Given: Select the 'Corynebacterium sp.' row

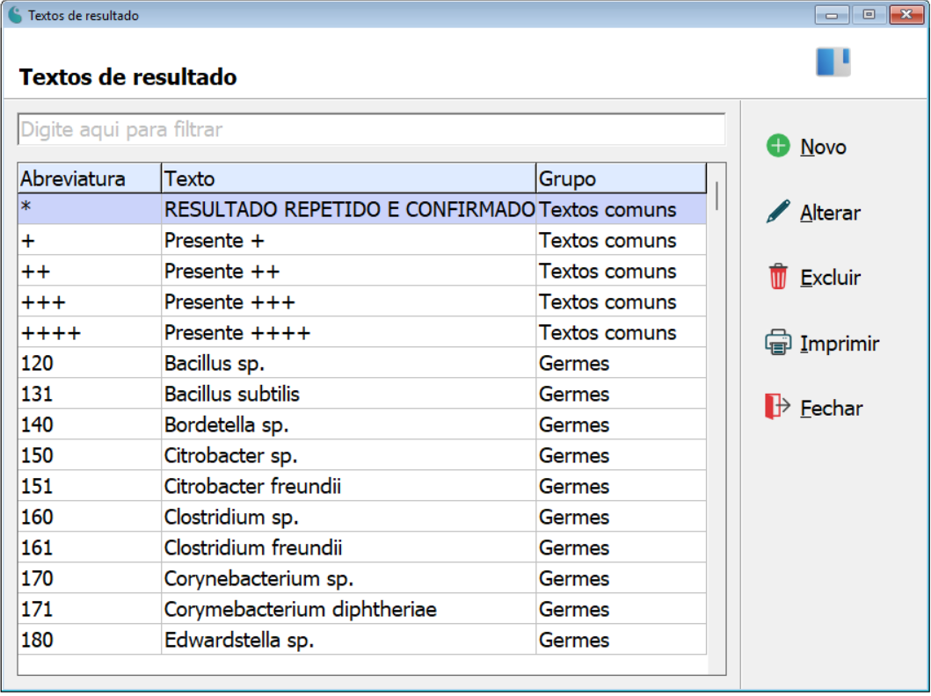Looking at the screenshot, I should (362, 578).
